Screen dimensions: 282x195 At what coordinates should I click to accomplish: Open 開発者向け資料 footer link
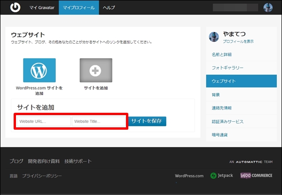pyautogui.click(x=44, y=161)
